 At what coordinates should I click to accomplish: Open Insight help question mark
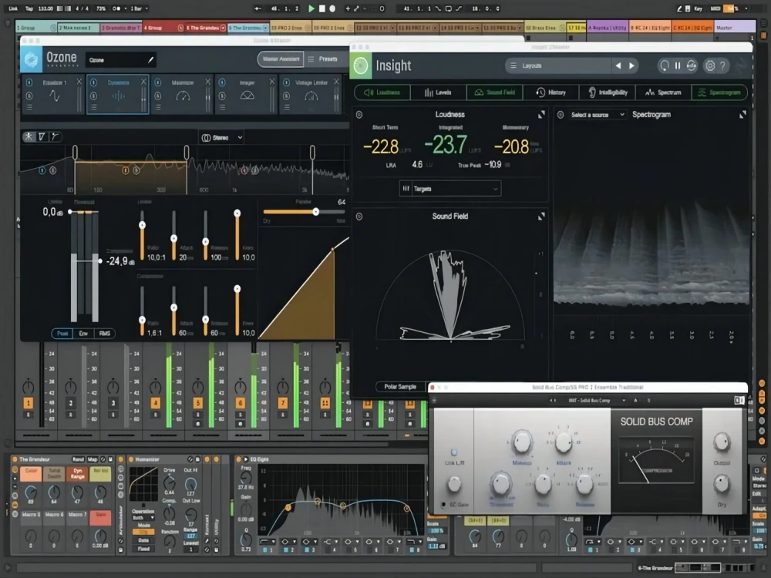pos(723,66)
